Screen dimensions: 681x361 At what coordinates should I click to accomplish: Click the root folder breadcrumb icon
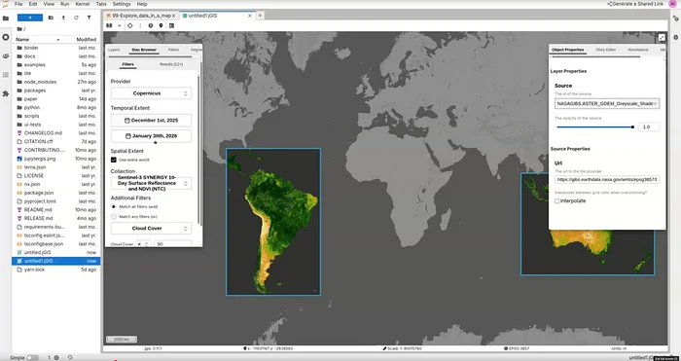19,29
